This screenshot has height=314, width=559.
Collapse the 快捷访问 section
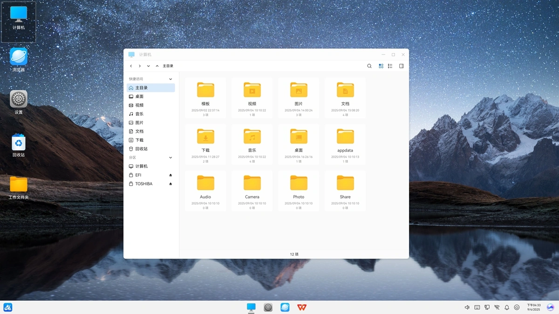[x=170, y=79]
